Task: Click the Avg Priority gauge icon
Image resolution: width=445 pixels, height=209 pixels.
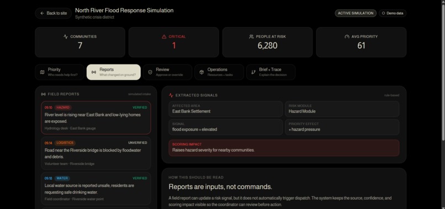Action: (x=347, y=36)
